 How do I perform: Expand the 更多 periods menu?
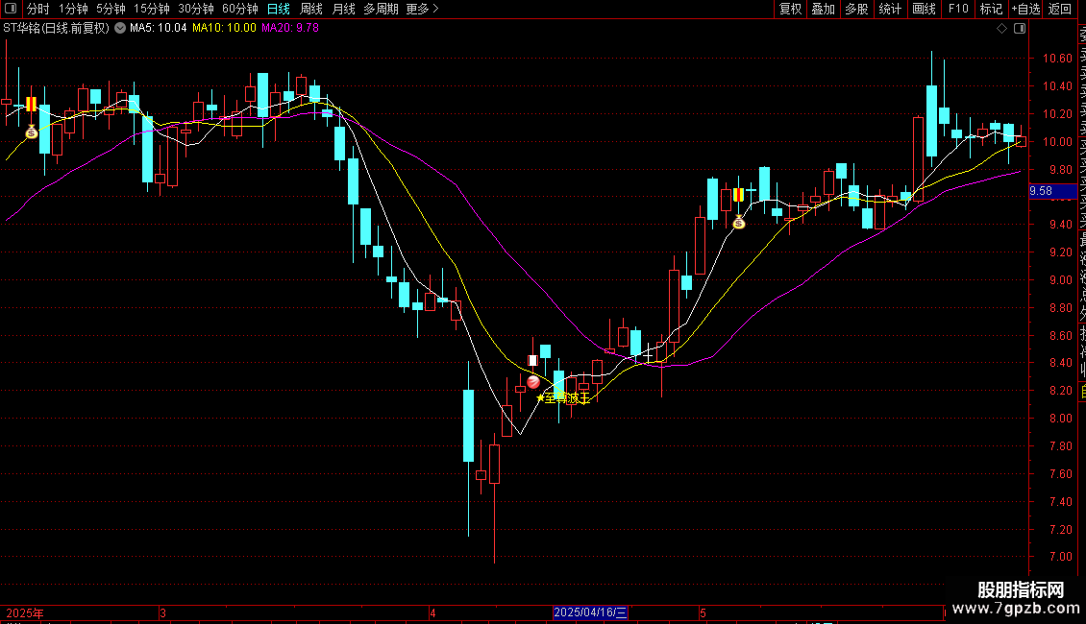point(422,9)
